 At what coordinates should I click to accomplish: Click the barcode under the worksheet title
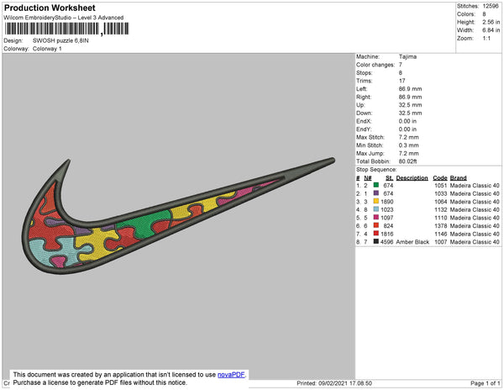(x=67, y=29)
